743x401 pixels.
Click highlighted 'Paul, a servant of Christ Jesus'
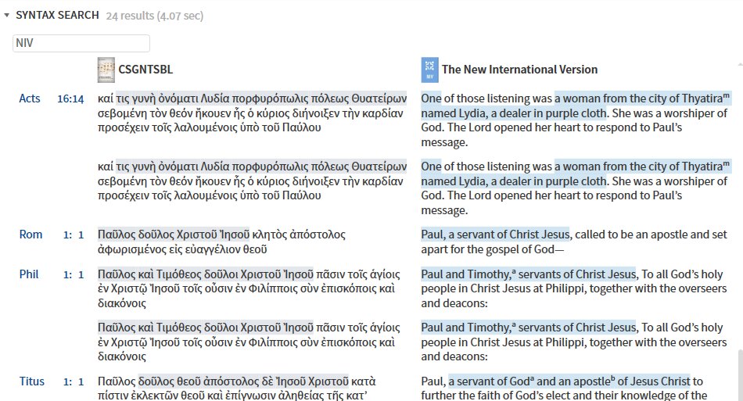tap(495, 235)
